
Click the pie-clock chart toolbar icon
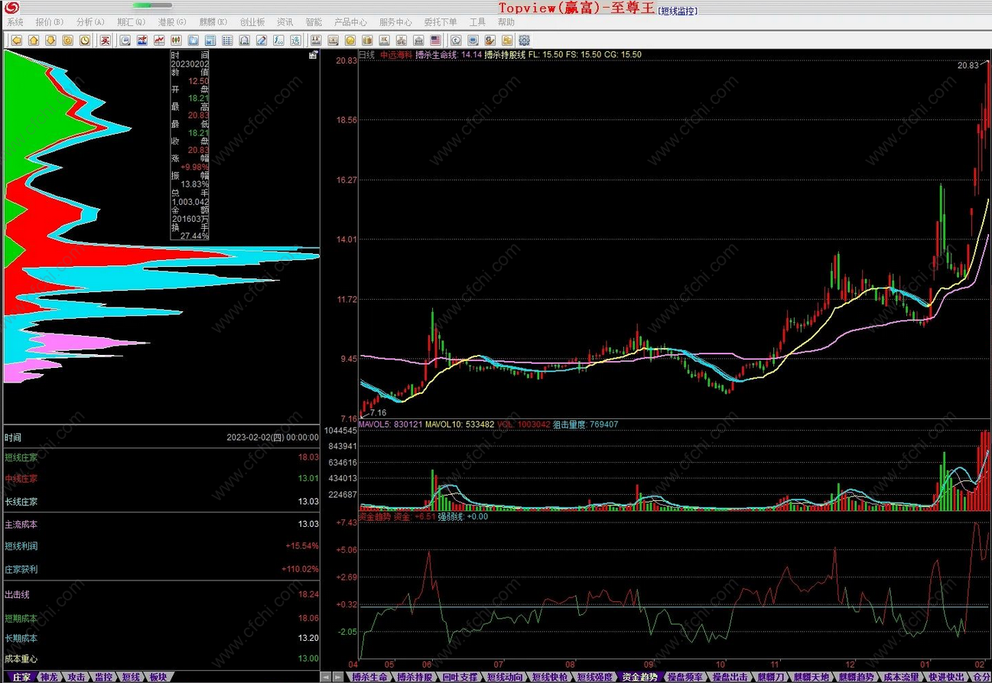(x=125, y=40)
